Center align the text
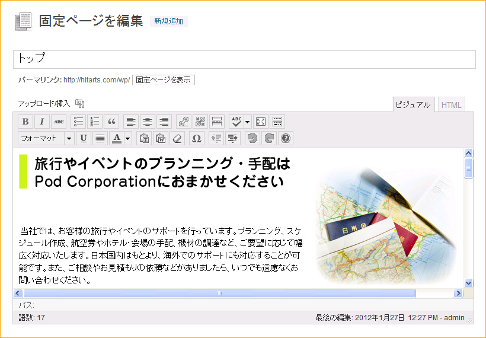The width and height of the screenshot is (486, 338). coord(147,122)
